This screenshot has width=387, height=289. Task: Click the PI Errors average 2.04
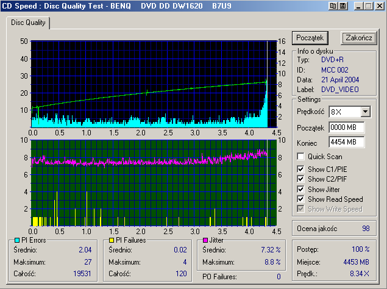(85, 250)
